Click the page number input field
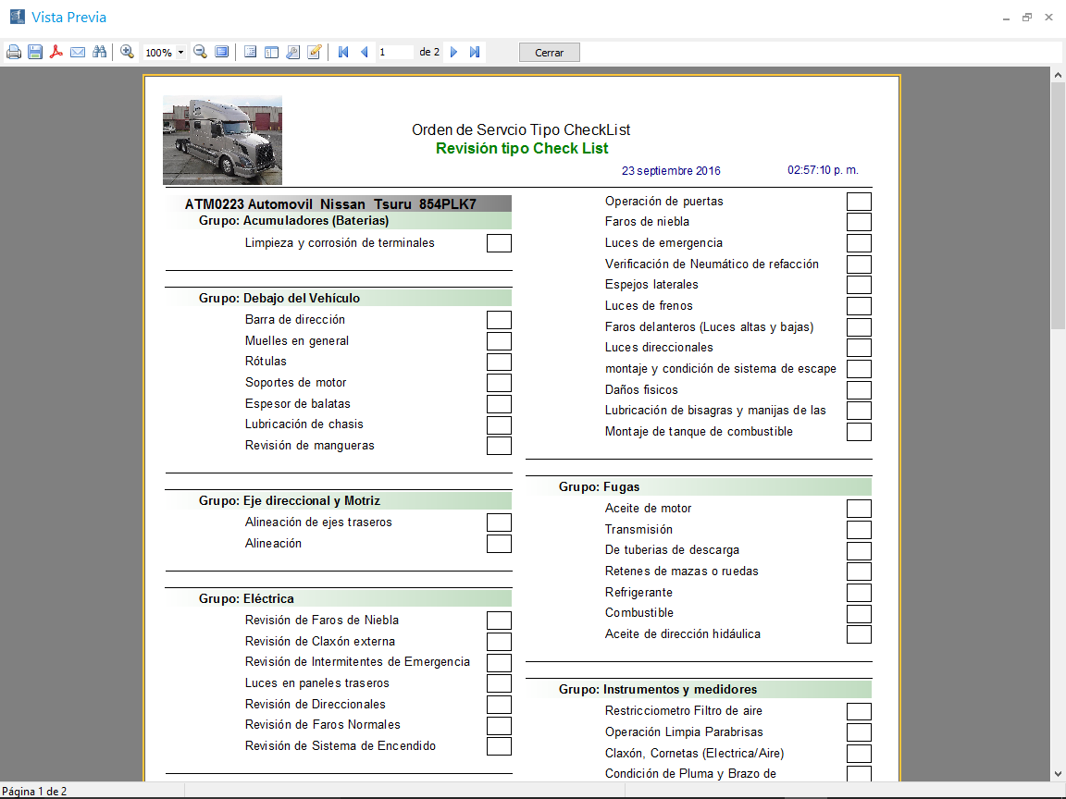Screen dimensions: 1066x799 (x=395, y=52)
